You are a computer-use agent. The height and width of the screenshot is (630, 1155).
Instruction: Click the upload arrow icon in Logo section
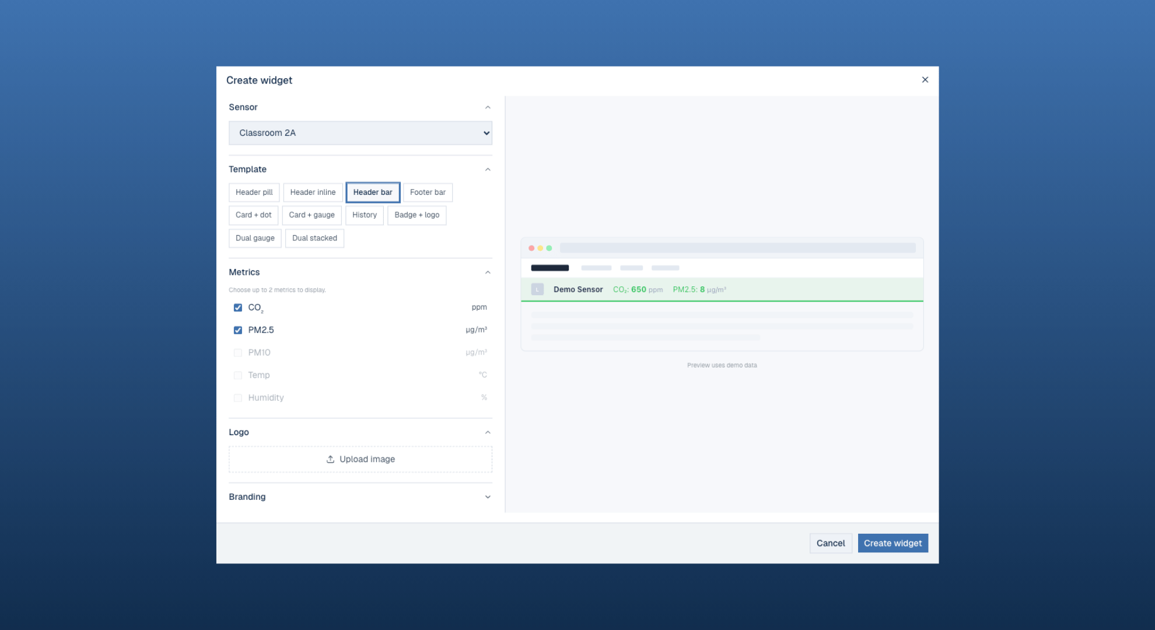[x=330, y=459]
